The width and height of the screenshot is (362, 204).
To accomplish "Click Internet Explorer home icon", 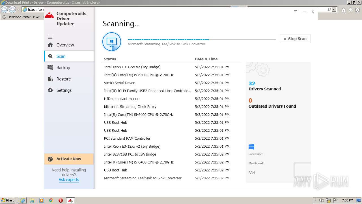I will [x=343, y=10].
